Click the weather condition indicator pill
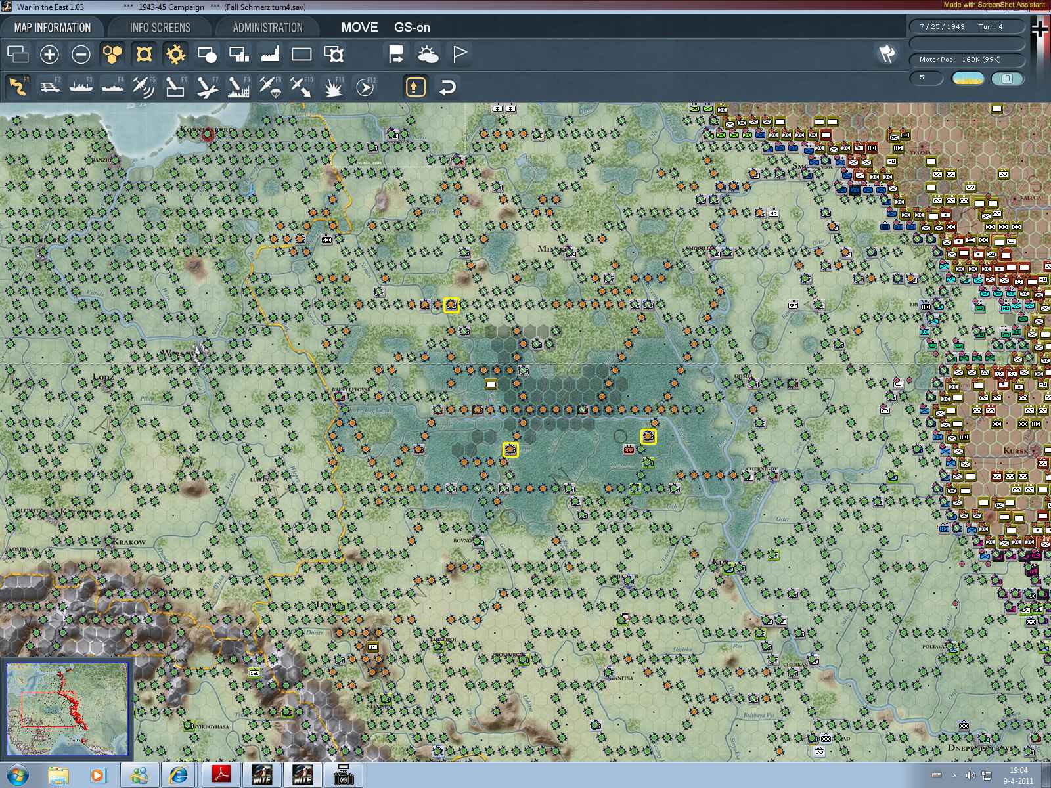Viewport: 1051px width, 788px height. [x=968, y=78]
